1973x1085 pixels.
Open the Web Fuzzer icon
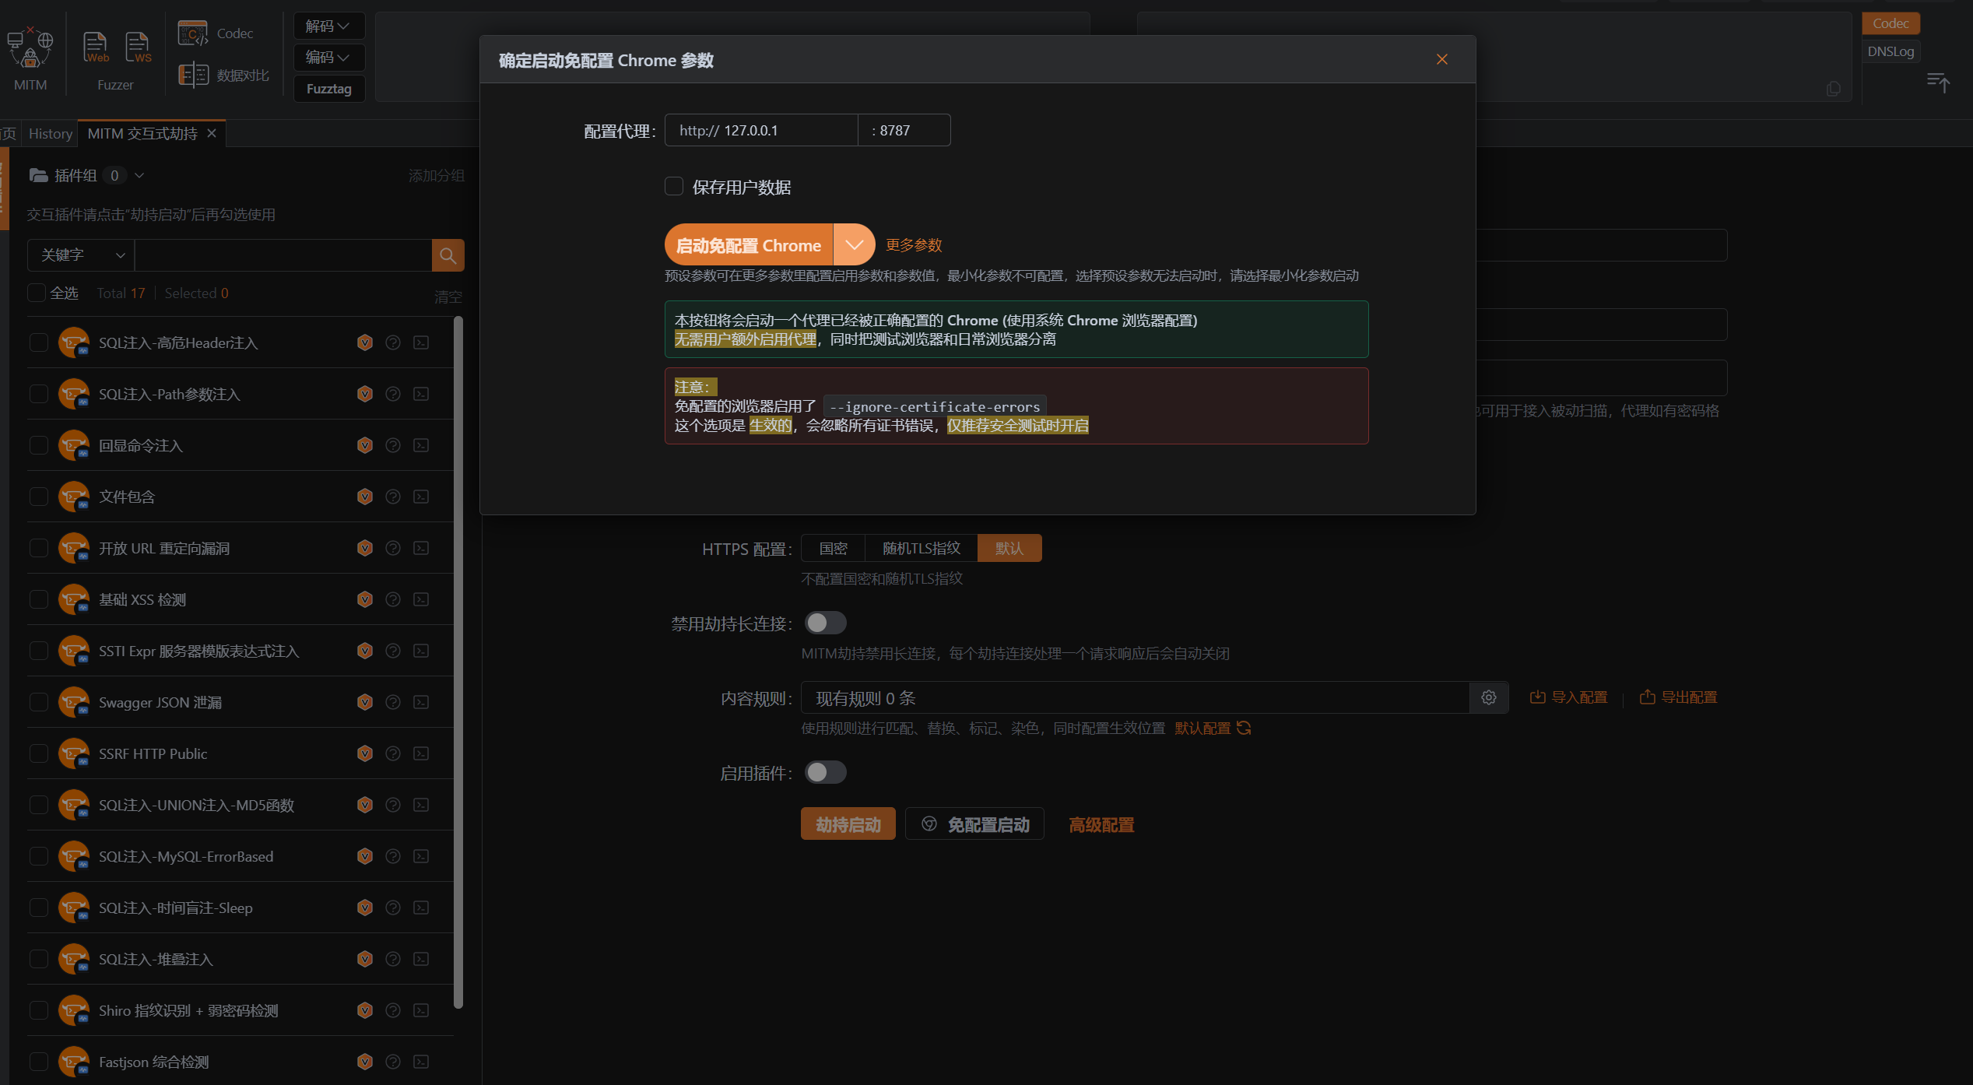(x=96, y=48)
